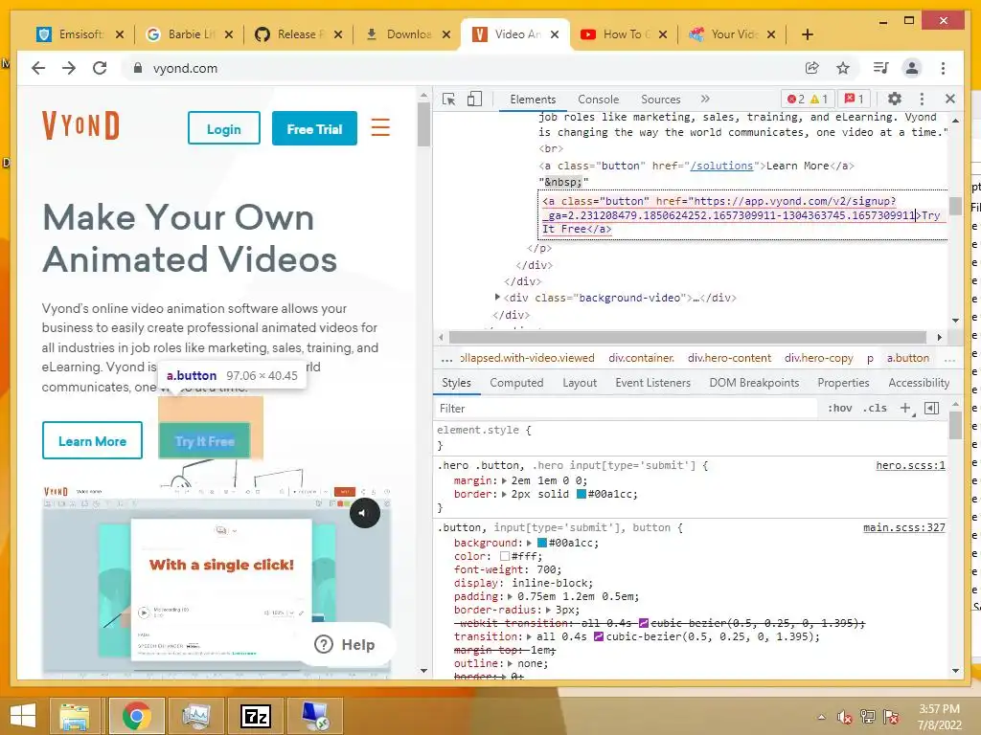Screen dimensions: 981x735
Task: Open the Event Listeners tab
Action: [x=652, y=383]
